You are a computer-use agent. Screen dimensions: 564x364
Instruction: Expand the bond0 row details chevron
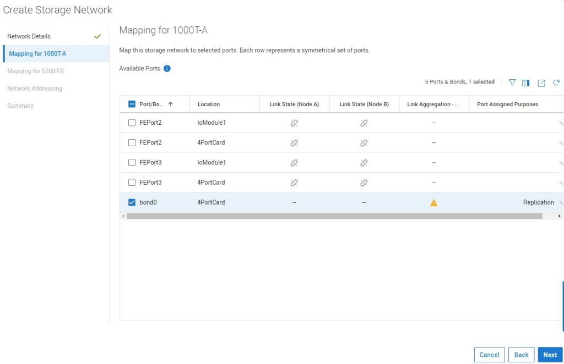point(561,203)
